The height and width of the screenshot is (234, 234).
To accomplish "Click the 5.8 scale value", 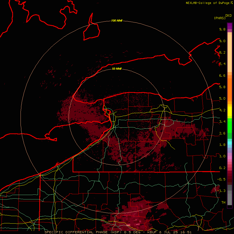I will (x=222, y=87).
